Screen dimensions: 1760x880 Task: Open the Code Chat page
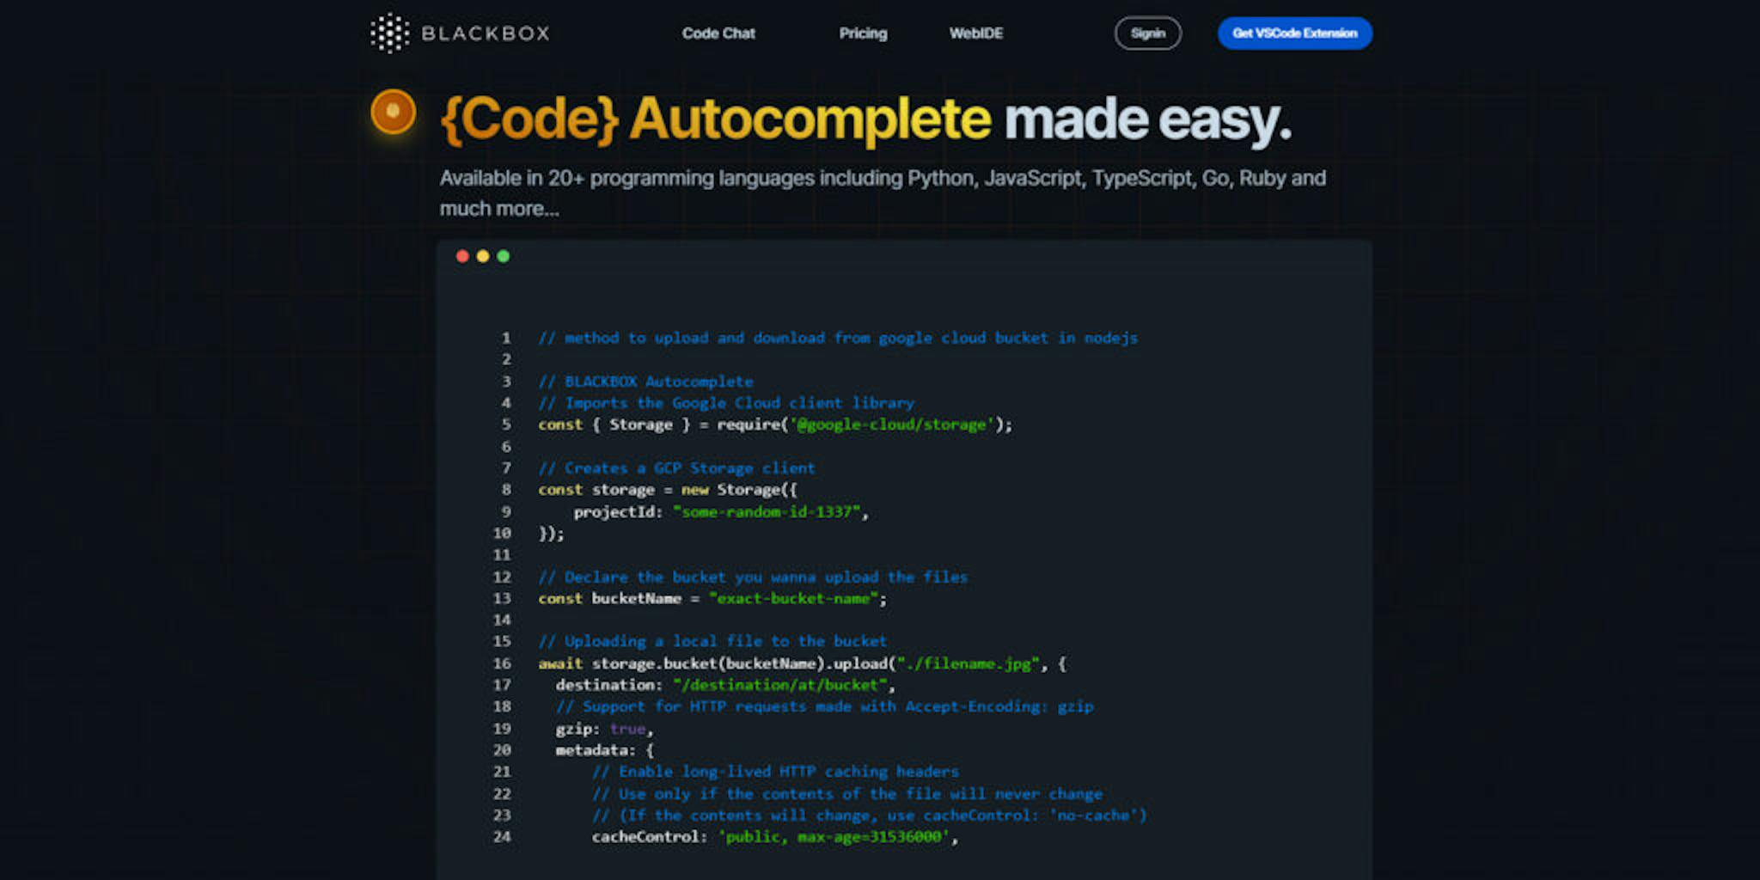718,34
